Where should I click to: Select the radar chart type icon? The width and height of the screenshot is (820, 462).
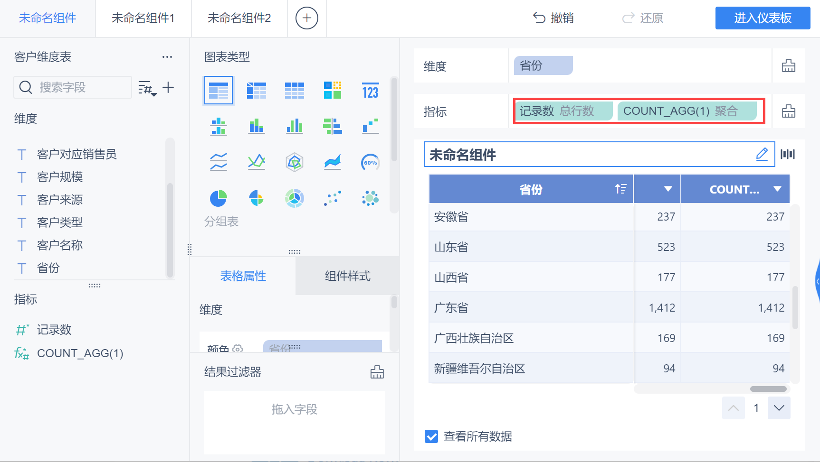tap(295, 162)
